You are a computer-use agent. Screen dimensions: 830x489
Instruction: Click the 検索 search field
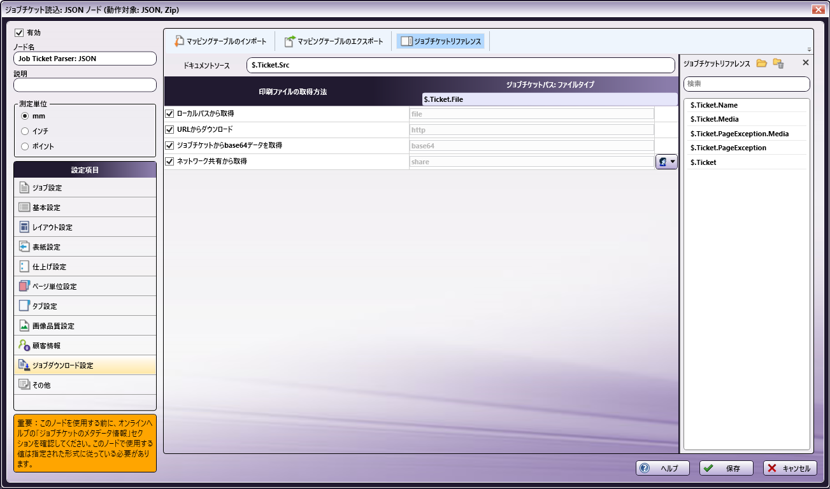tap(746, 84)
